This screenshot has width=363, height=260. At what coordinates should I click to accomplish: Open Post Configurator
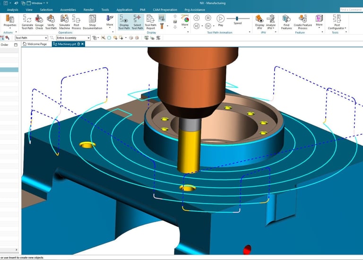pos(337,22)
